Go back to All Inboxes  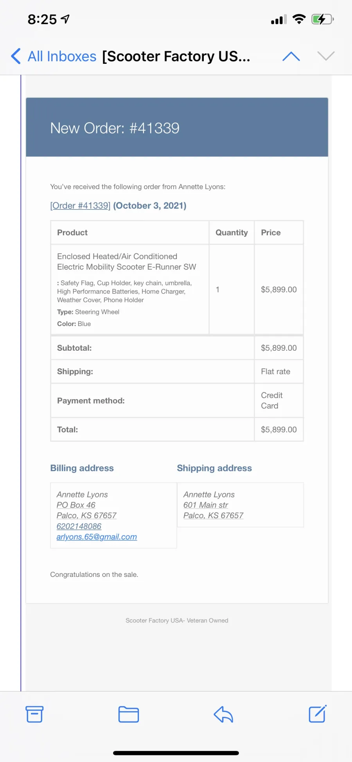tap(62, 56)
